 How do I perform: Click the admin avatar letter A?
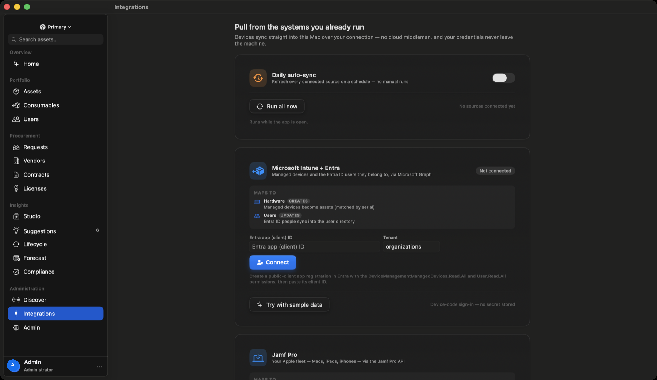coord(13,365)
